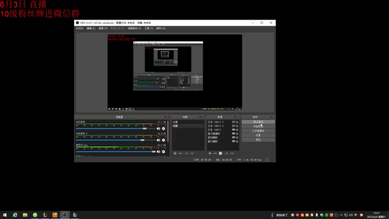Screen dimensions: 389x219
Task: Undock the sources panel with float icon
Action: [x=235, y=117]
